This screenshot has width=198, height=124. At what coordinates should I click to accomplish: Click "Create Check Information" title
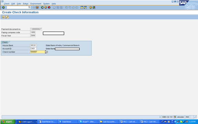[x=20, y=12]
